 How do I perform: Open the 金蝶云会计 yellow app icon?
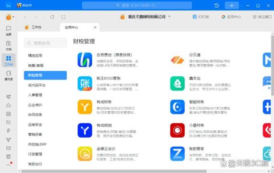85,154
